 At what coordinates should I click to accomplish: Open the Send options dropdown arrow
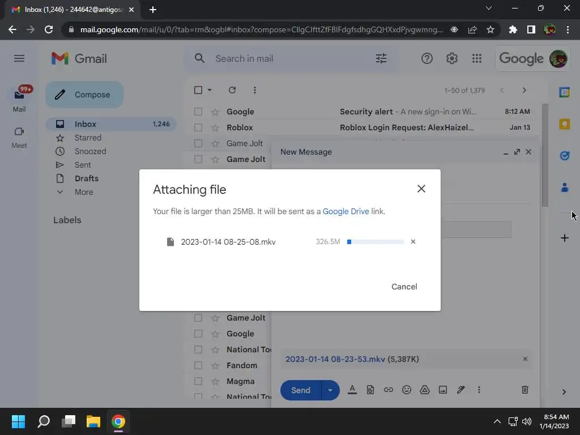click(330, 390)
